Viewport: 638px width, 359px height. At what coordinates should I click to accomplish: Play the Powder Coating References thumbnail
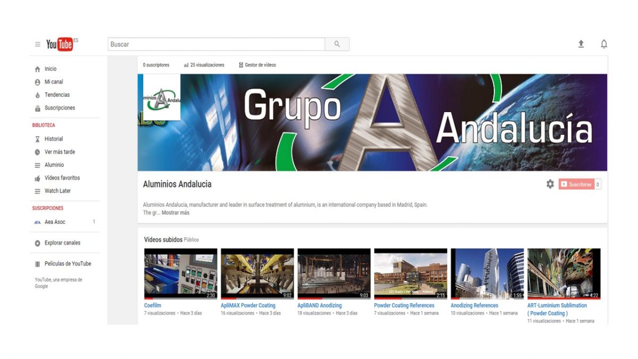point(410,274)
